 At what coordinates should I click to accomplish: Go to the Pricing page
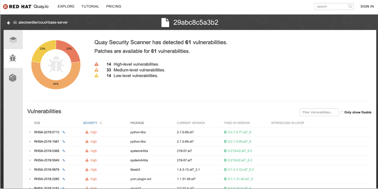(x=114, y=6)
